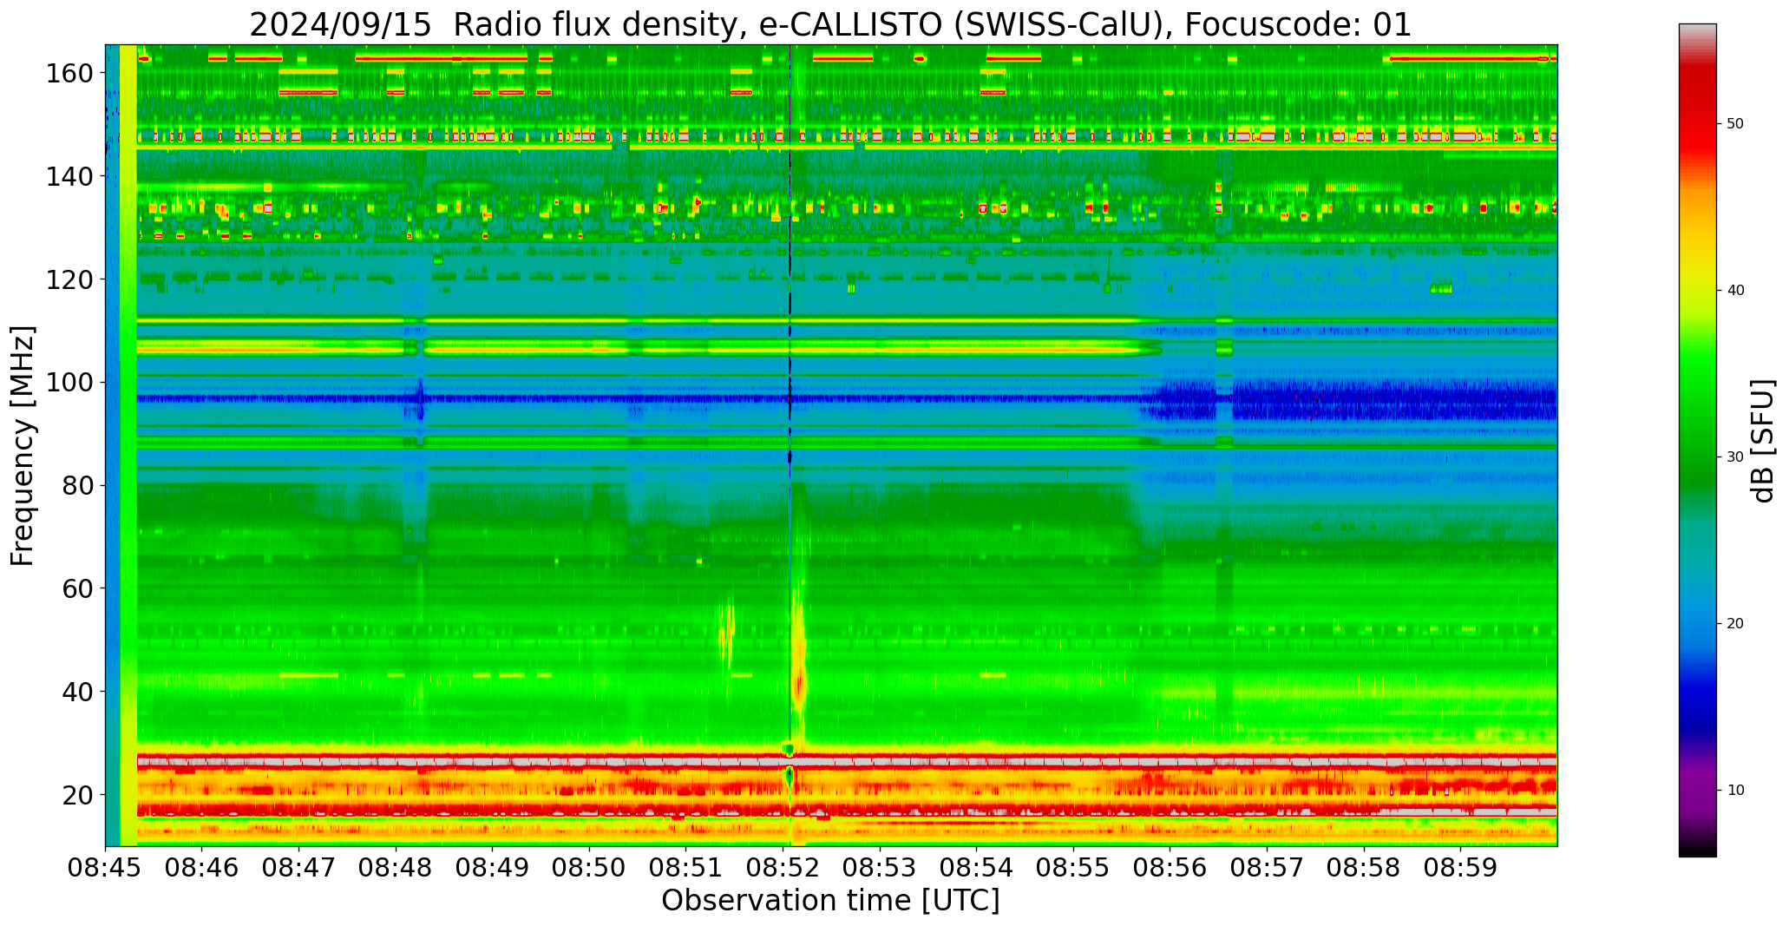Click the colorbar value label 40
The image size is (1789, 926).
coord(1735,291)
